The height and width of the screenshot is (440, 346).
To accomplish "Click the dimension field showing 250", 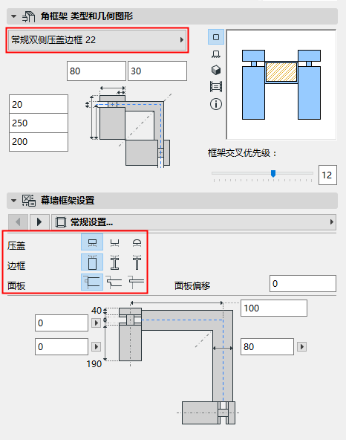I will [x=39, y=123].
